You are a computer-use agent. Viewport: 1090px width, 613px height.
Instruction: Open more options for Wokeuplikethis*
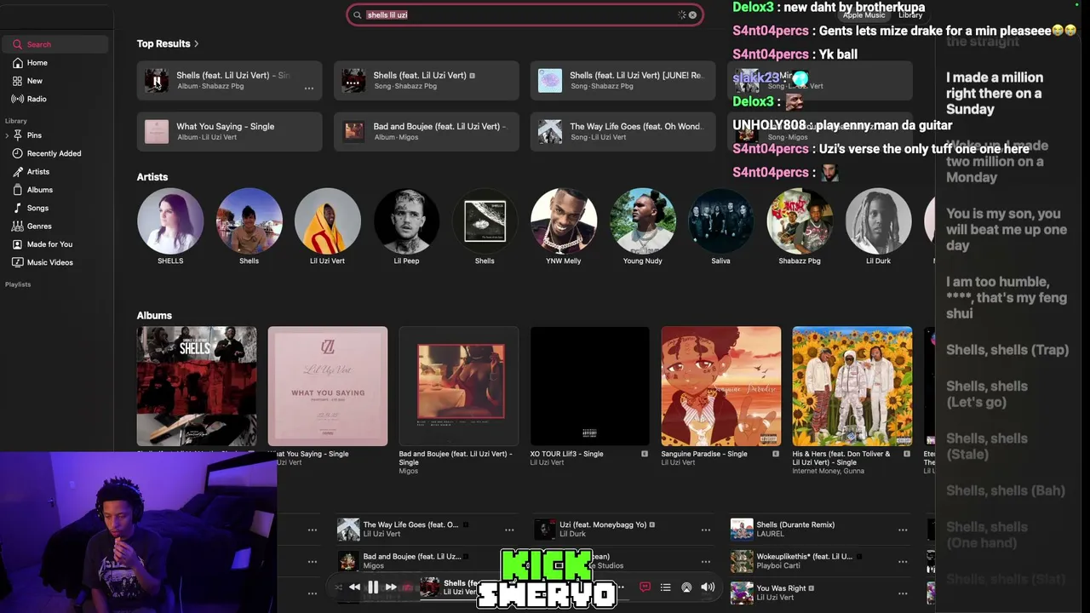pyautogui.click(x=903, y=561)
